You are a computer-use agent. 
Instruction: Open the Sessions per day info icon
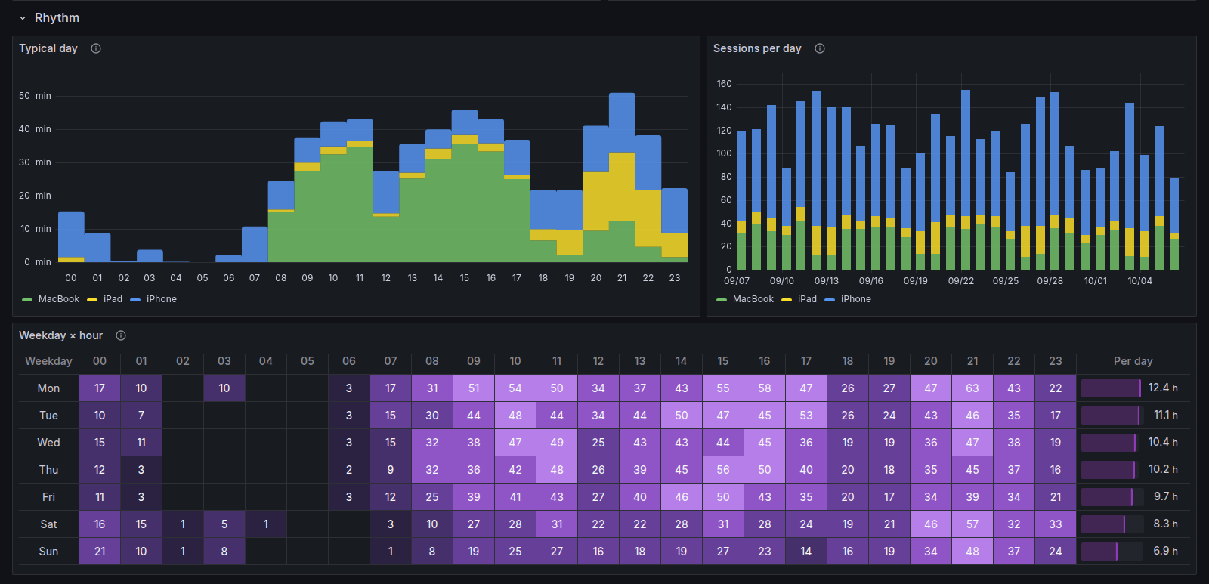pos(820,48)
